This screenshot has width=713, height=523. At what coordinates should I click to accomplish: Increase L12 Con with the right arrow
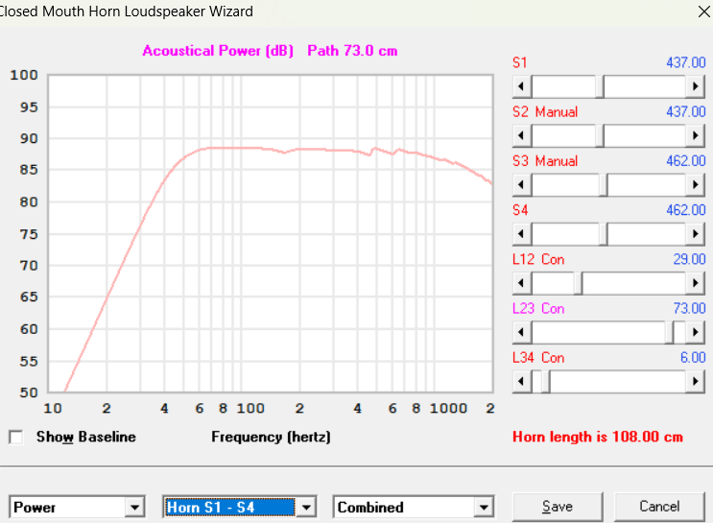pyautogui.click(x=695, y=283)
